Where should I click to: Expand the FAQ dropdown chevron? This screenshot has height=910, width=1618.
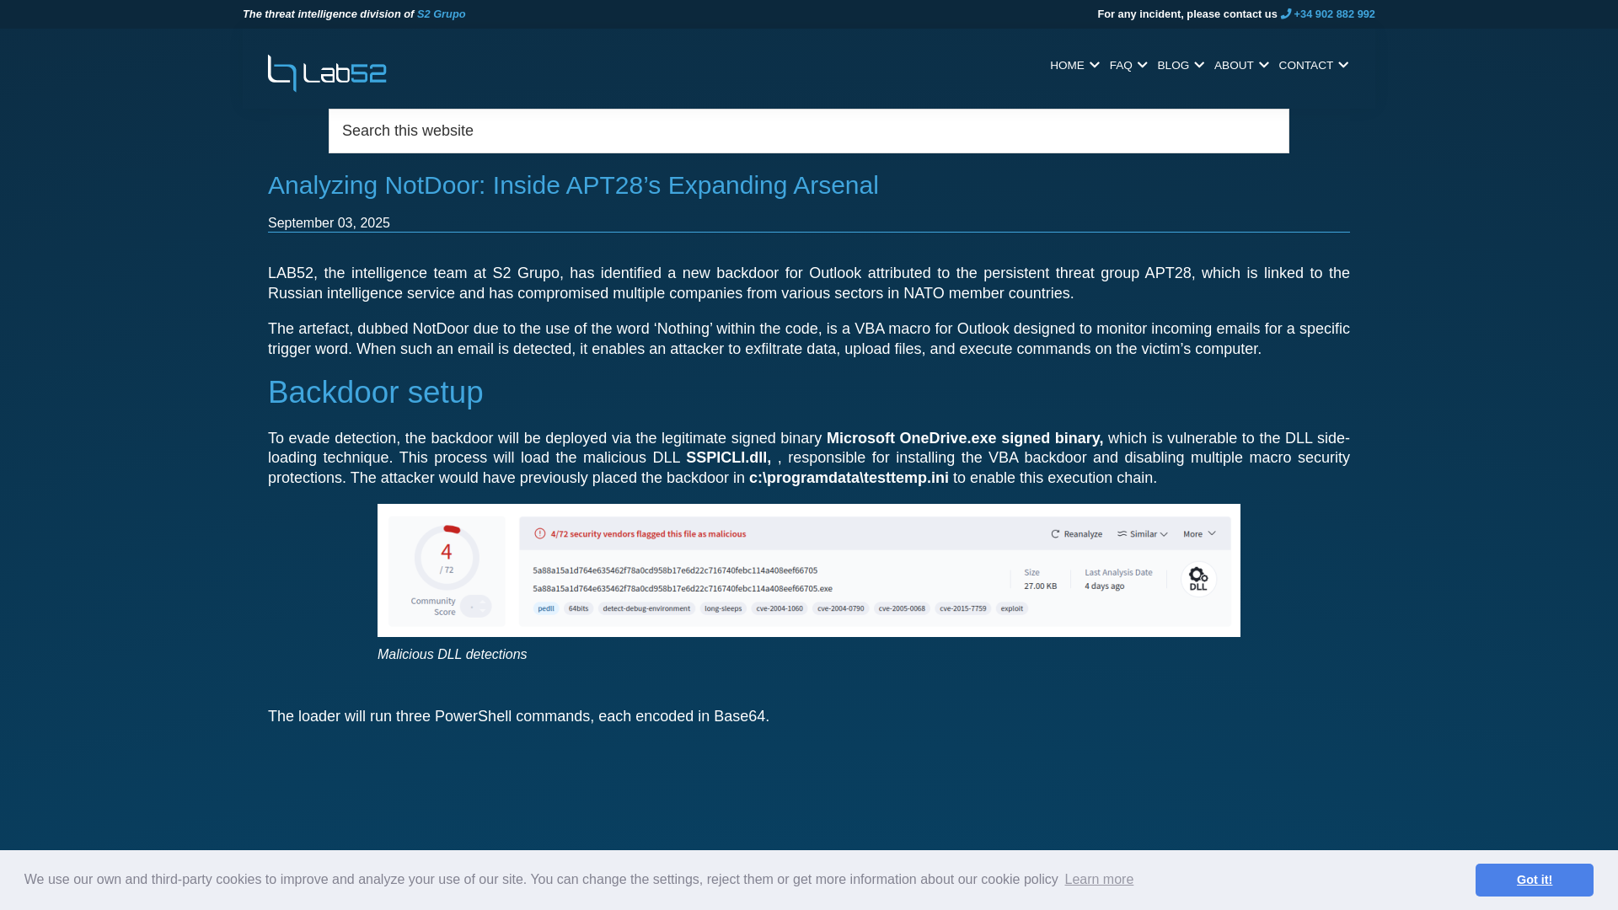1143,65
